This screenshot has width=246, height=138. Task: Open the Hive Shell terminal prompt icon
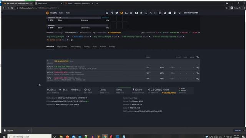pos(126,13)
